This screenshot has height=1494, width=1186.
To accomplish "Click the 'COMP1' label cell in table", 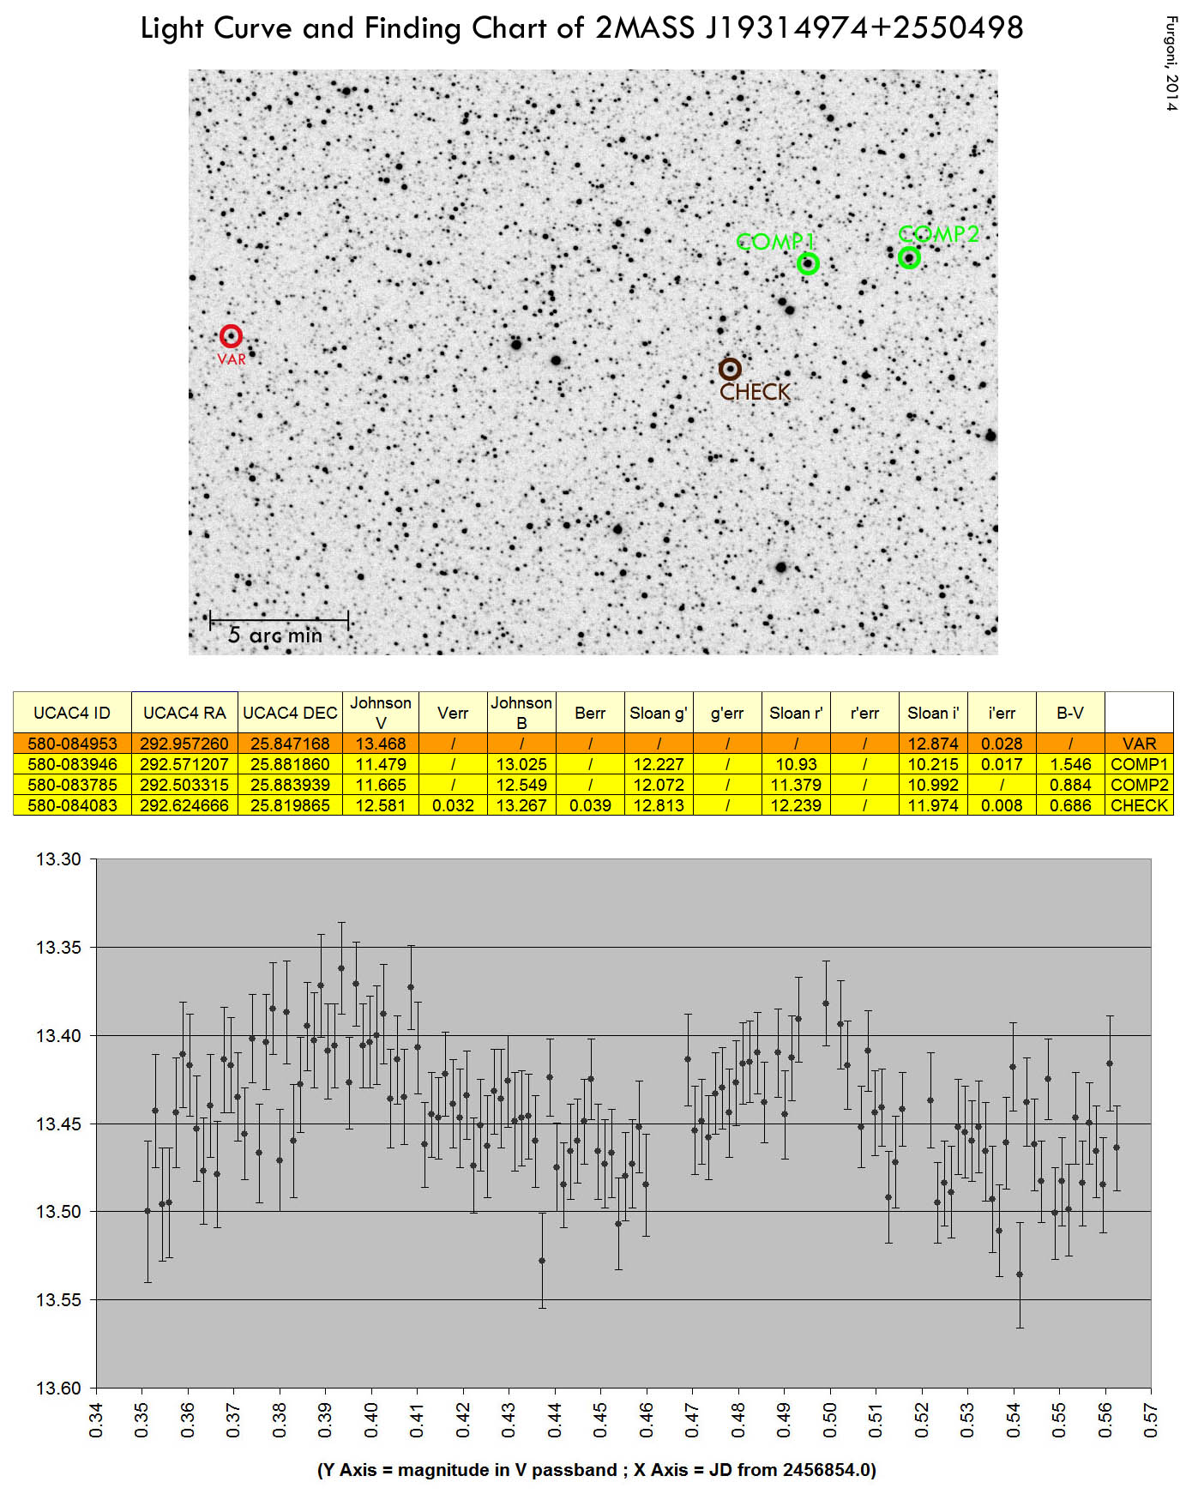I will tap(1139, 764).
